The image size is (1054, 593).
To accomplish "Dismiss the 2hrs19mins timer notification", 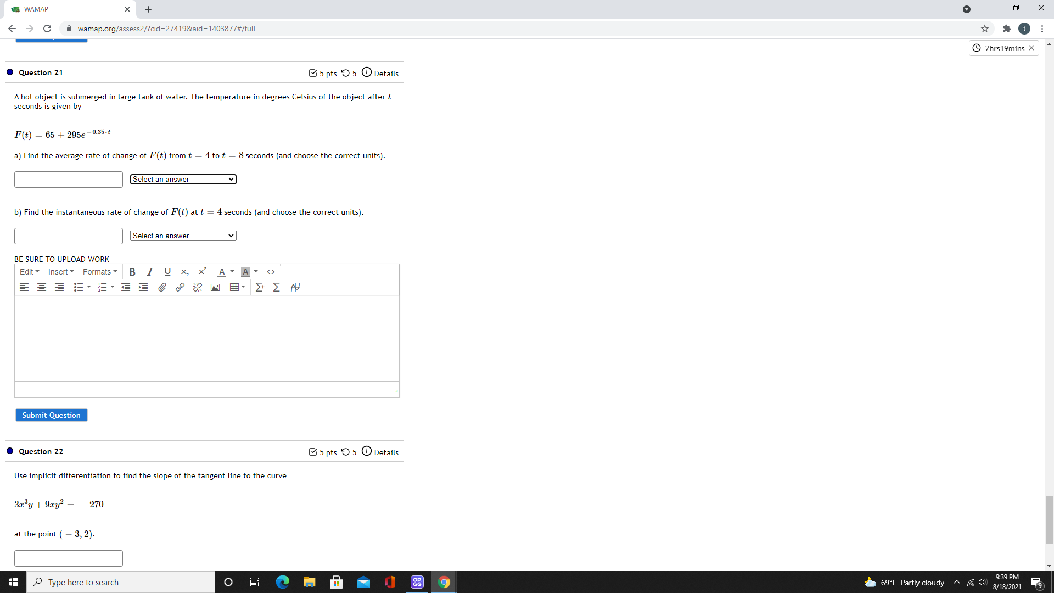I will click(1032, 48).
